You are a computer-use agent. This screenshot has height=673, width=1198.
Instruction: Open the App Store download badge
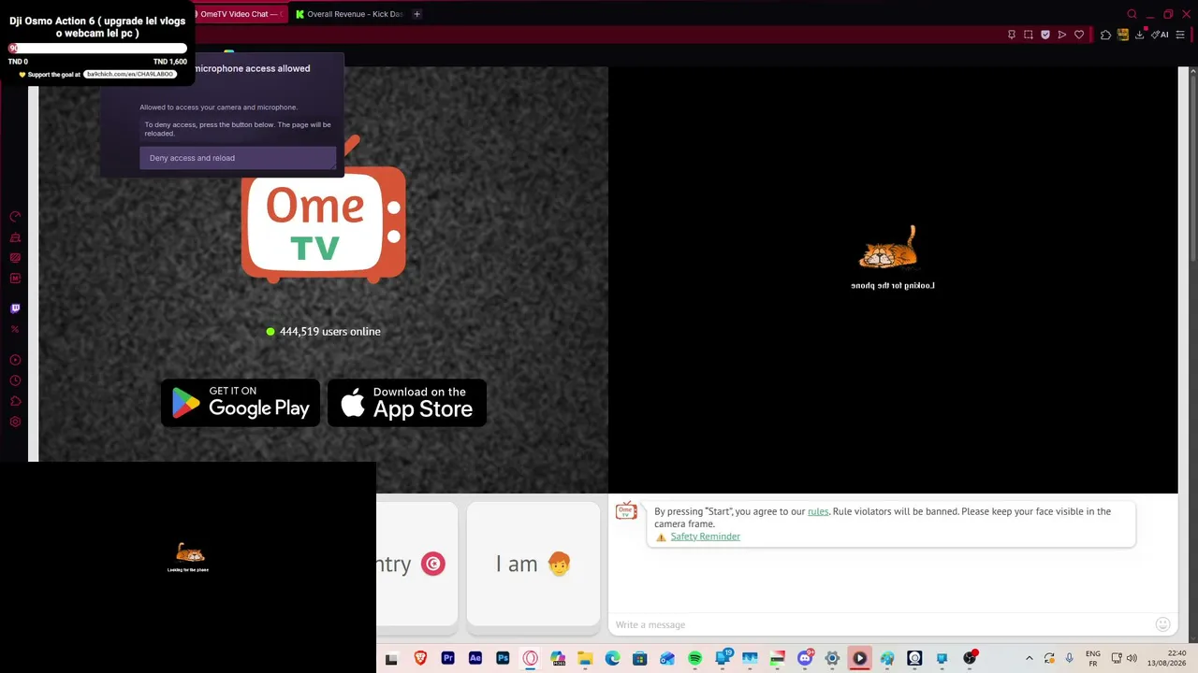coord(407,403)
